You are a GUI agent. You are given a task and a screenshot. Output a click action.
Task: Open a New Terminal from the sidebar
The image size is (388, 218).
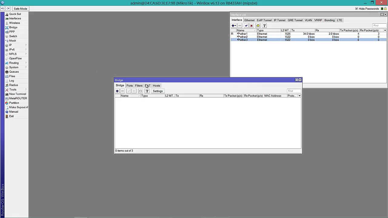pyautogui.click(x=17, y=94)
